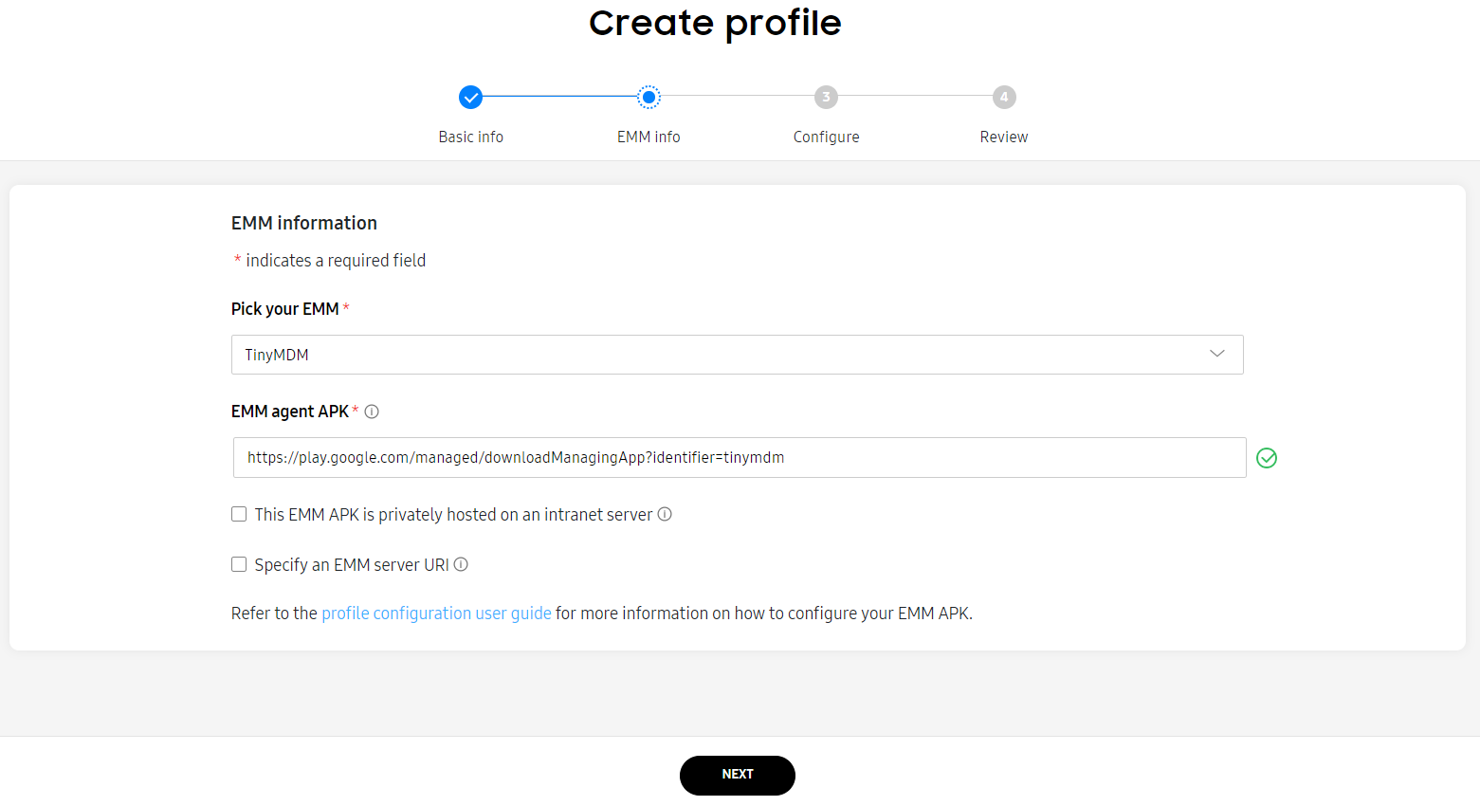This screenshot has width=1480, height=806.
Task: Click info icon next to intranet server option
Action: click(x=665, y=514)
